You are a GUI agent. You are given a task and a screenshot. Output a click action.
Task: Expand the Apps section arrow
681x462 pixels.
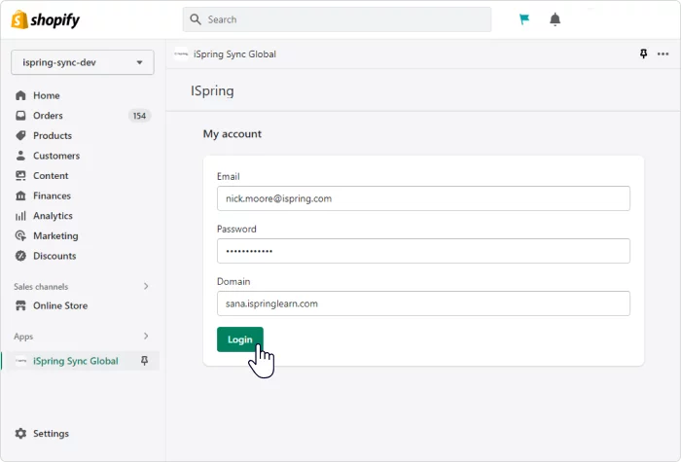(x=146, y=337)
